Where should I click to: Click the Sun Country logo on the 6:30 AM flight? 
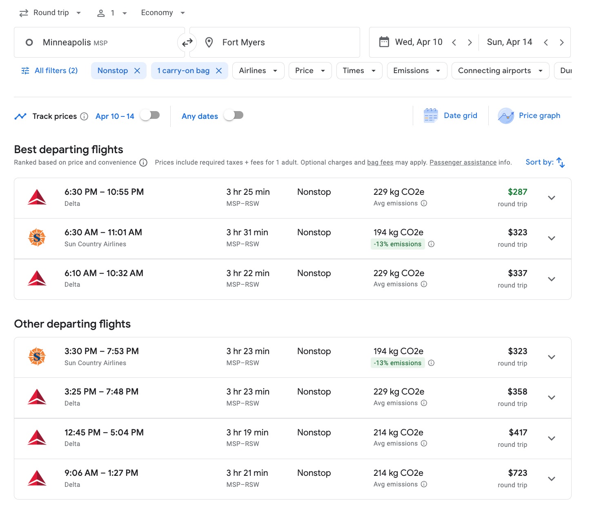[x=37, y=238]
